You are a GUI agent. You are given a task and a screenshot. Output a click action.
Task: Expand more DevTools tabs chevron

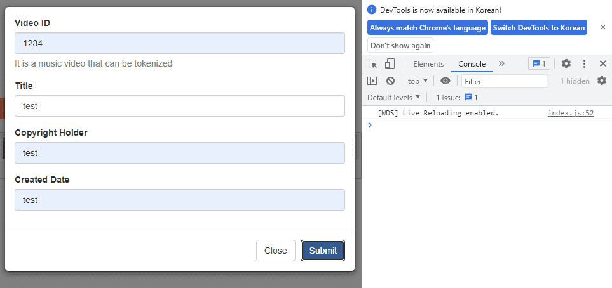501,63
